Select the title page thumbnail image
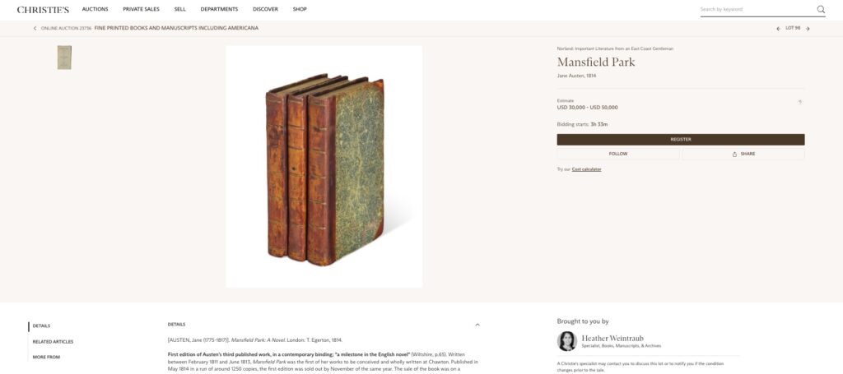The image size is (843, 374). tap(64, 58)
